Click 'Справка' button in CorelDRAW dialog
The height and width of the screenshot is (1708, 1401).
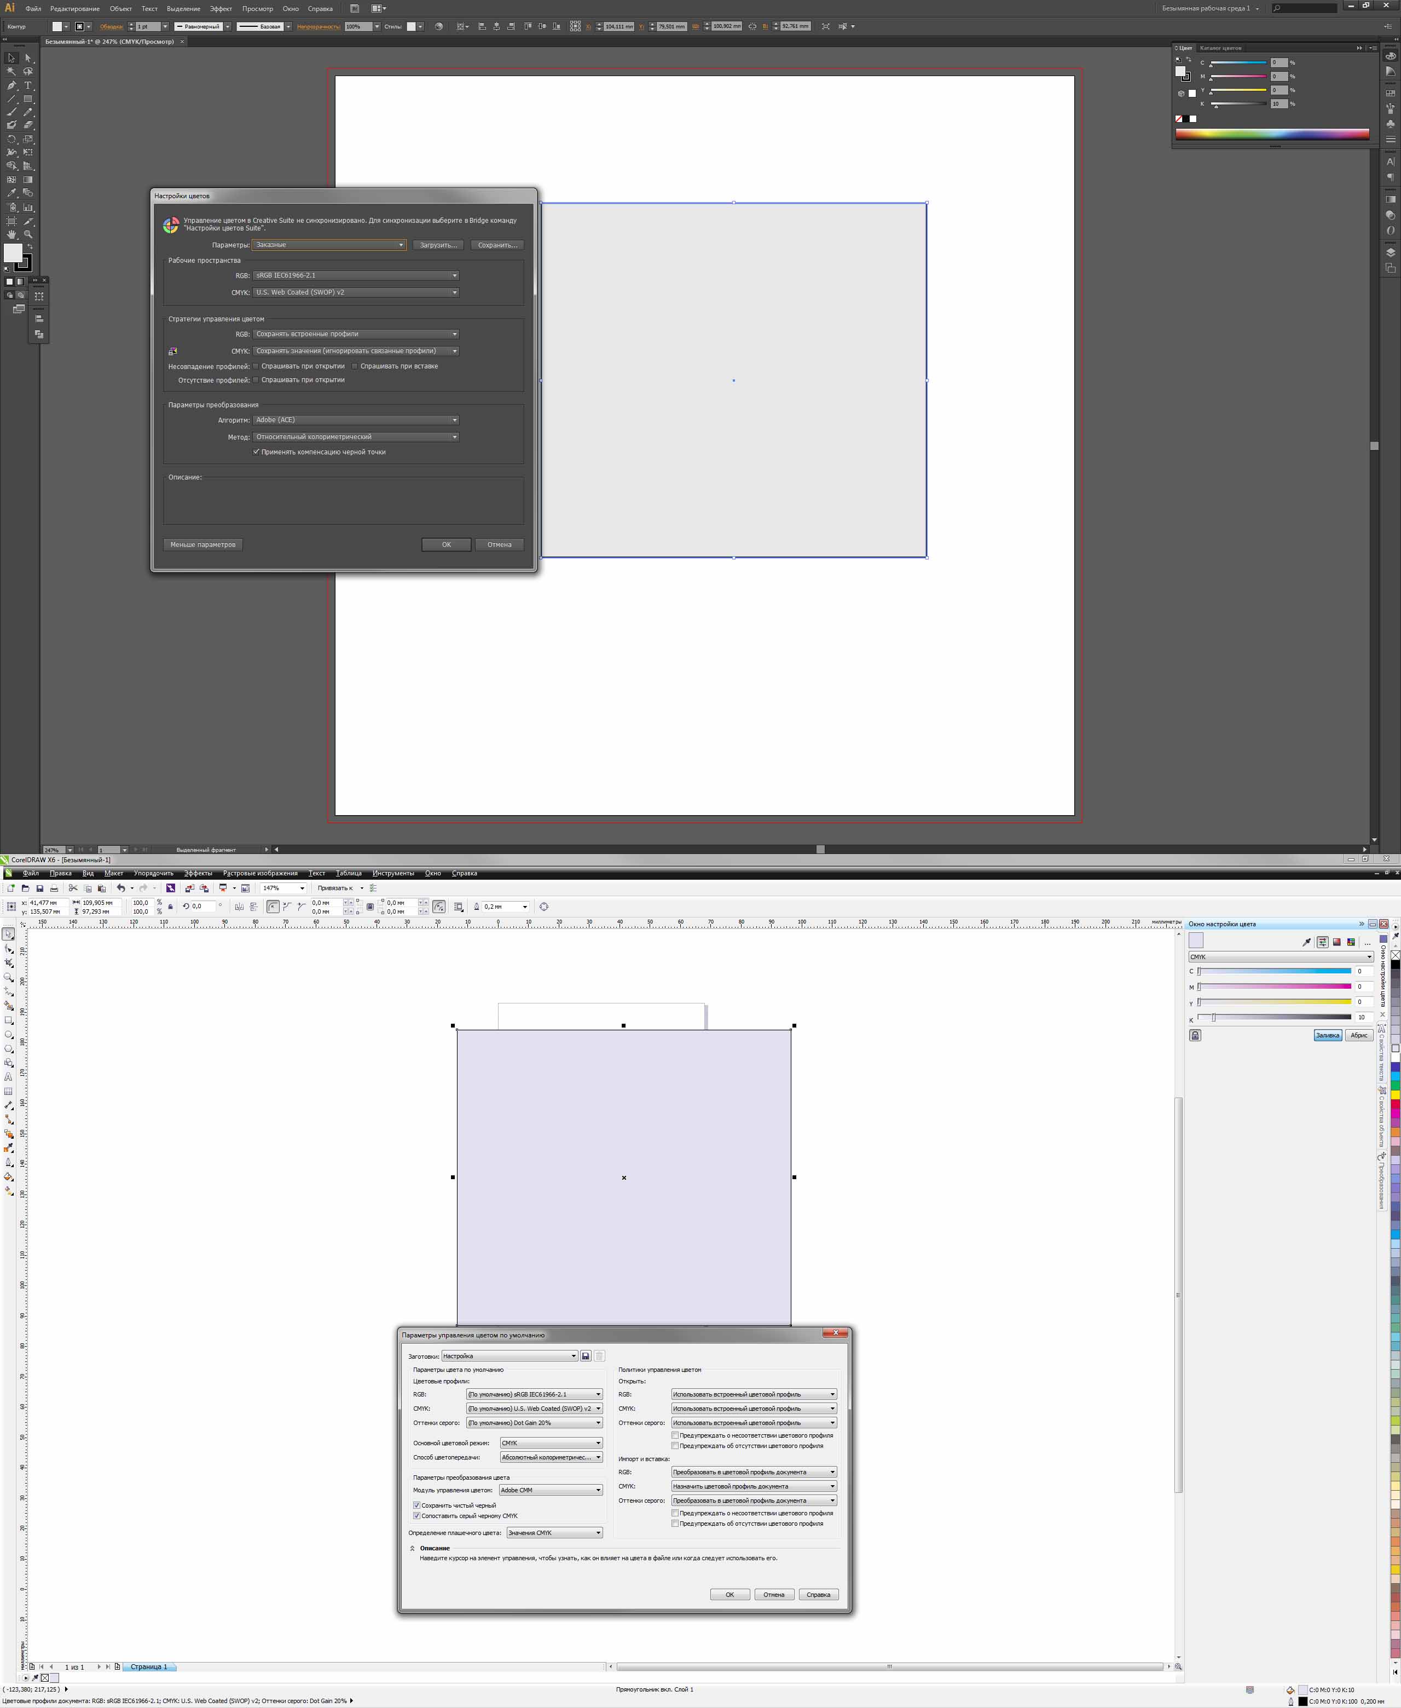click(818, 1595)
